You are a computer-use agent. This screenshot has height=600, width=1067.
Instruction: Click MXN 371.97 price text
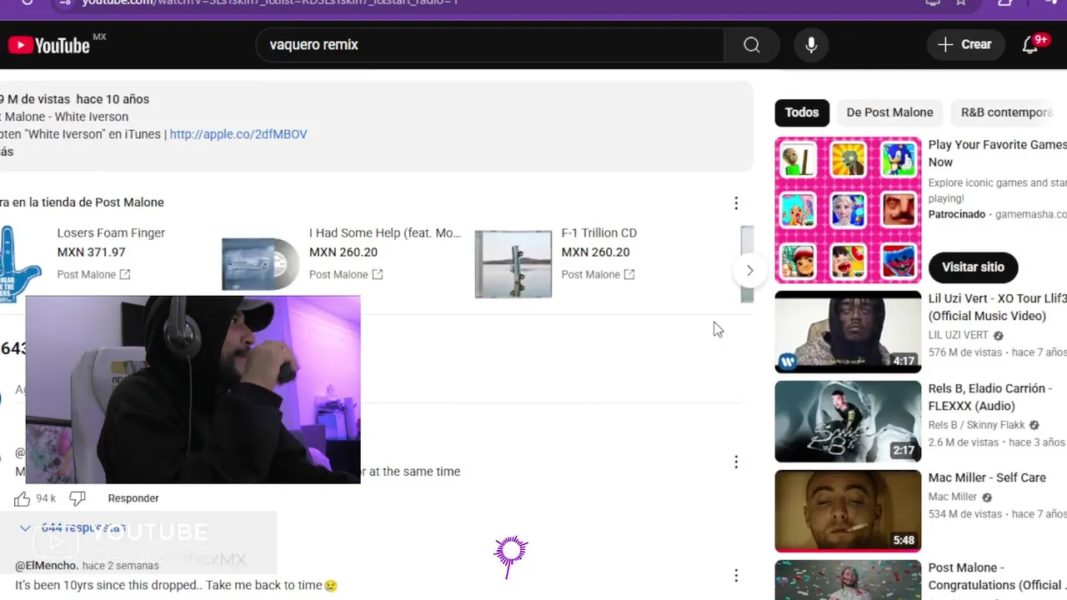91,252
